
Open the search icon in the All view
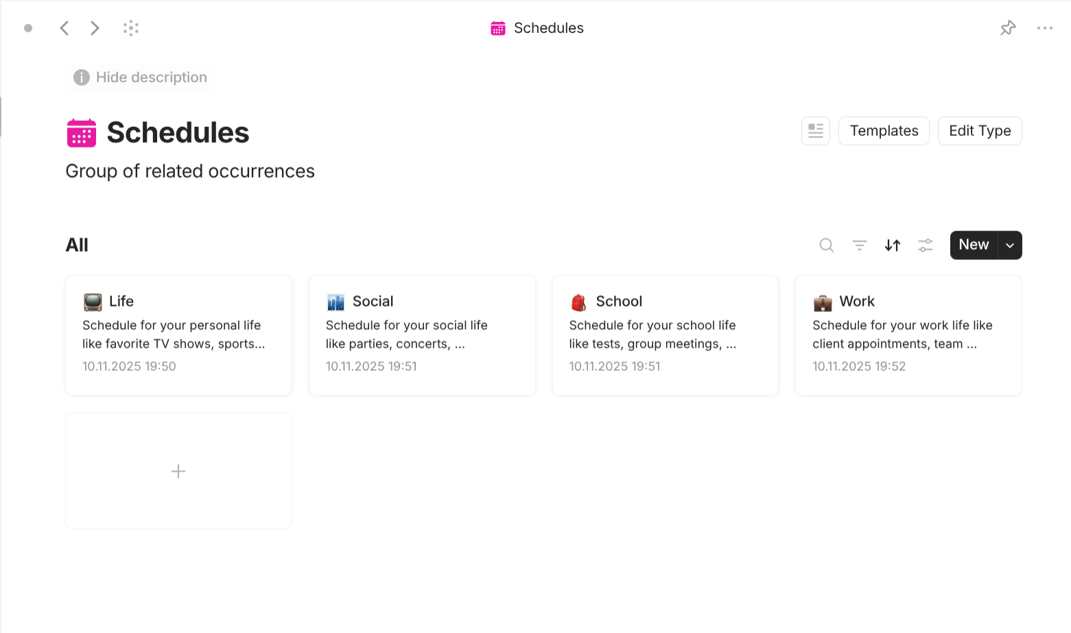point(826,245)
